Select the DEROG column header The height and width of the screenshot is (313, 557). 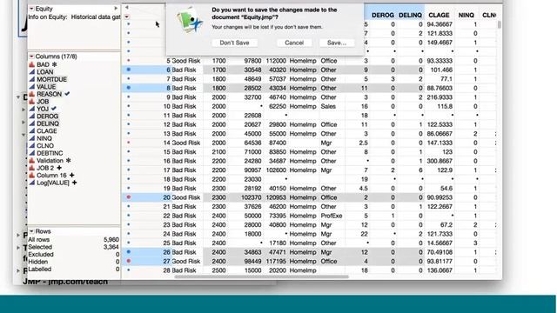pyautogui.click(x=383, y=16)
